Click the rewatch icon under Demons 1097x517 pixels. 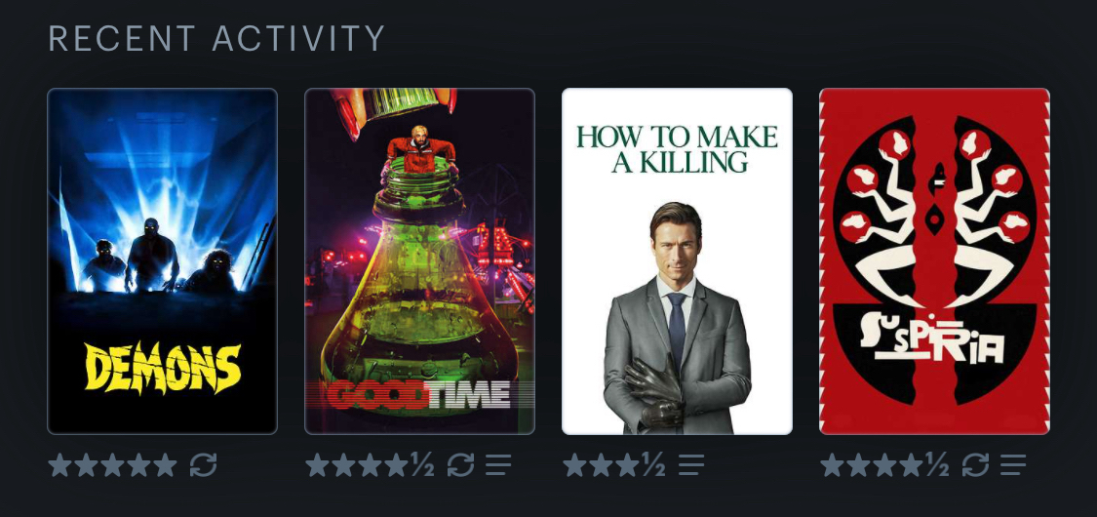click(204, 464)
